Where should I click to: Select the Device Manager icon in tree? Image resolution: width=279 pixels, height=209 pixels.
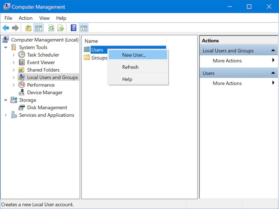pyautogui.click(x=22, y=93)
